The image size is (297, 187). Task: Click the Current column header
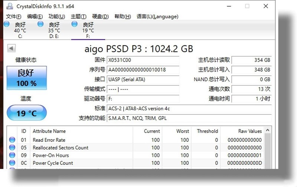[147, 131]
